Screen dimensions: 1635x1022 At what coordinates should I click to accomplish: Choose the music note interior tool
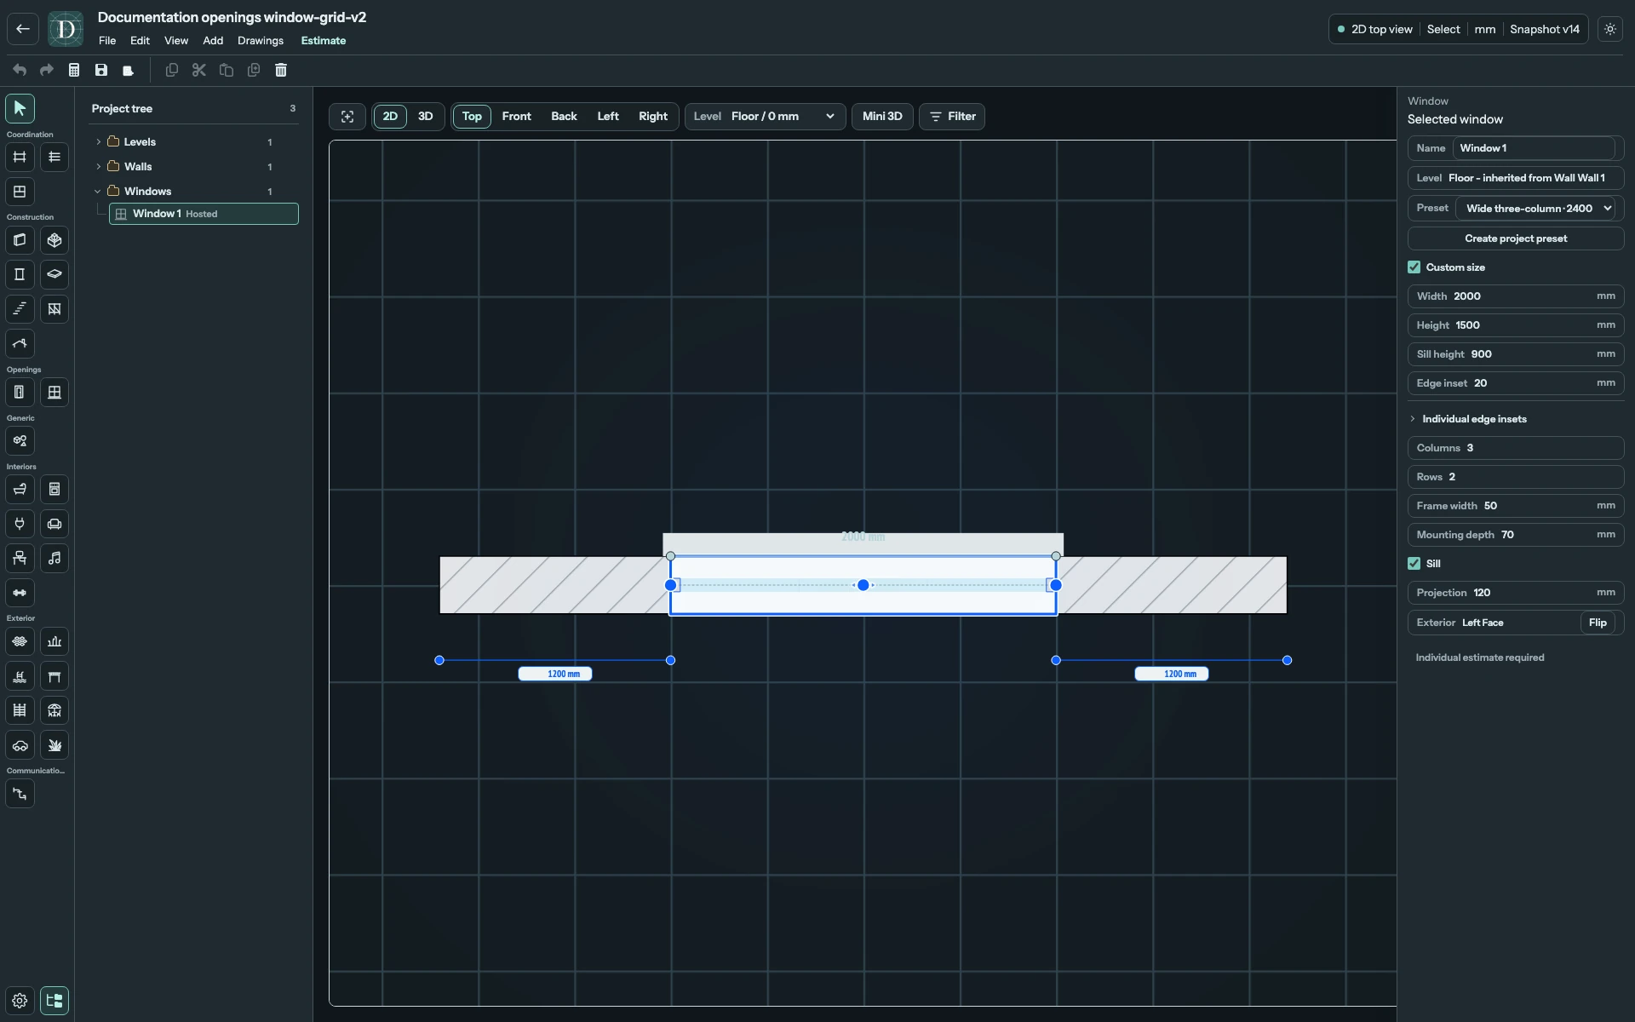[54, 559]
